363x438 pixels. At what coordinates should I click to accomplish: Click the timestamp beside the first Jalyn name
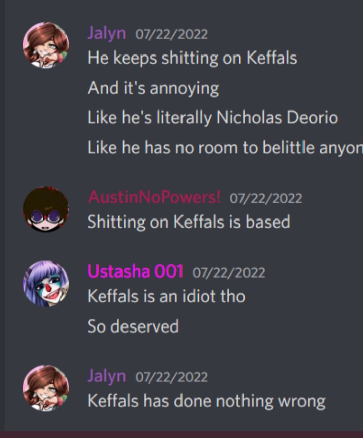pos(171,34)
